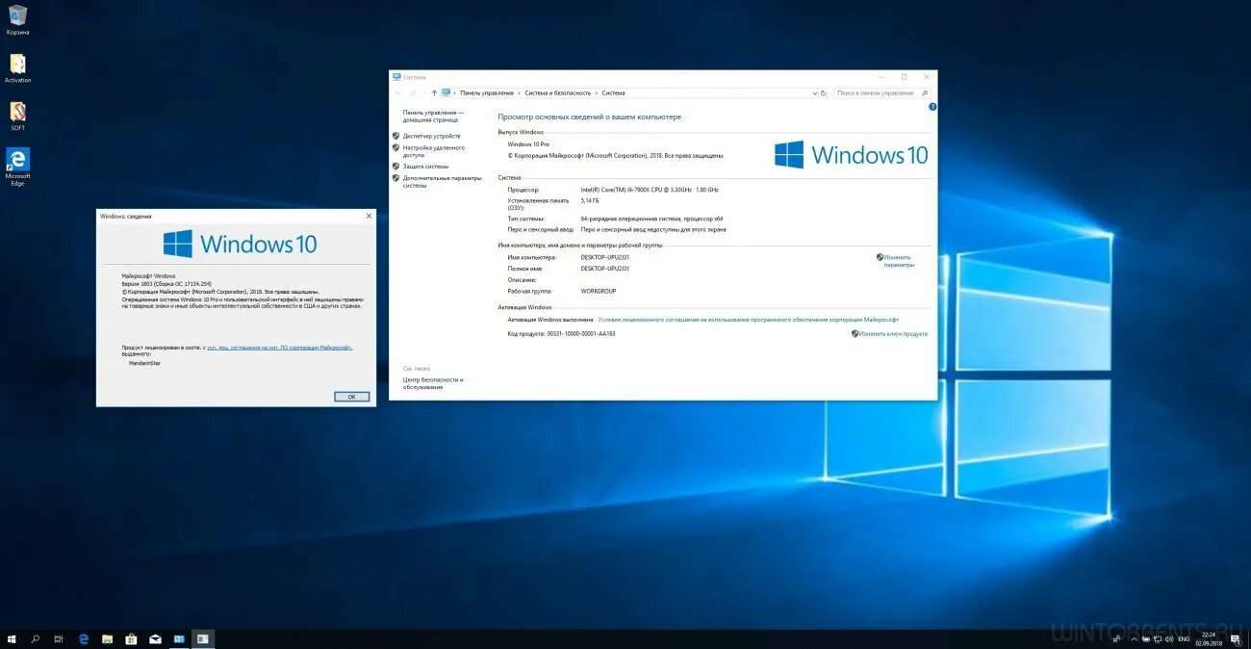The width and height of the screenshot is (1251, 649).
Task: Click Активация Windows выполнена text
Action: (x=550, y=319)
